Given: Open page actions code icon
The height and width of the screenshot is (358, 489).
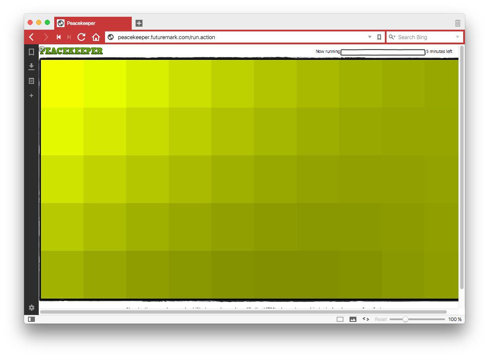Looking at the screenshot, I should [x=366, y=319].
